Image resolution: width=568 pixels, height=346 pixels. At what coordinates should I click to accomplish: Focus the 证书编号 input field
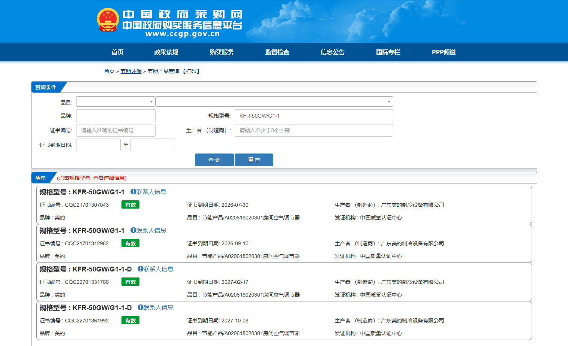[115, 130]
